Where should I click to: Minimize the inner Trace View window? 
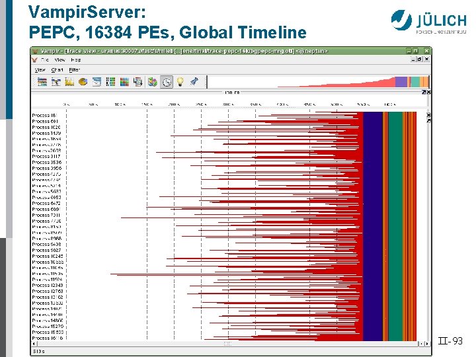point(413,59)
